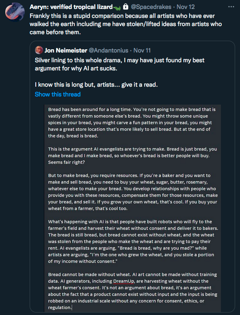Click the paragraph starting 'Bread has been around'
This screenshot has width=240, height=315.
coord(132,122)
